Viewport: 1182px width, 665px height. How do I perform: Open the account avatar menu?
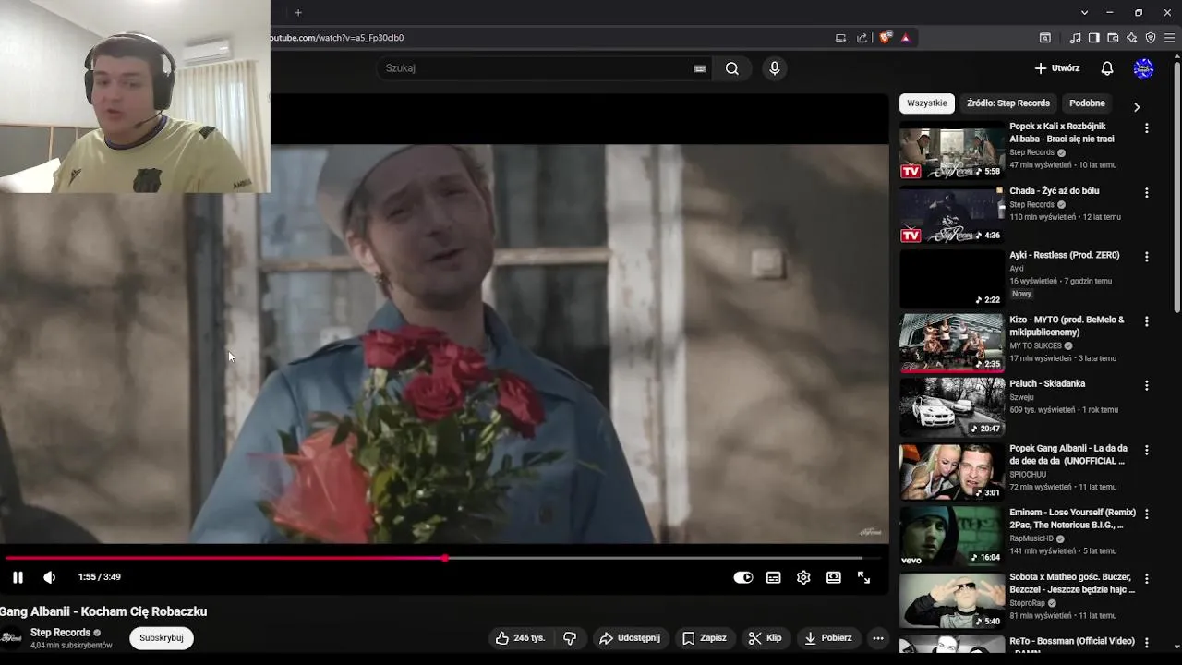[x=1143, y=68]
